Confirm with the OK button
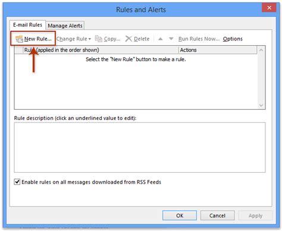Viewport: 282px width, 231px height. tap(180, 216)
